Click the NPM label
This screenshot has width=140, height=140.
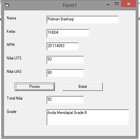click(x=11, y=45)
